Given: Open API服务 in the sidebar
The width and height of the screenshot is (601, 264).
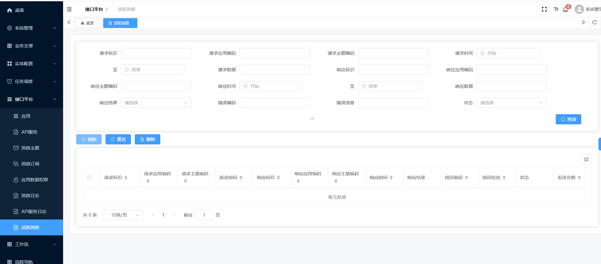Looking at the screenshot, I should 32,132.
